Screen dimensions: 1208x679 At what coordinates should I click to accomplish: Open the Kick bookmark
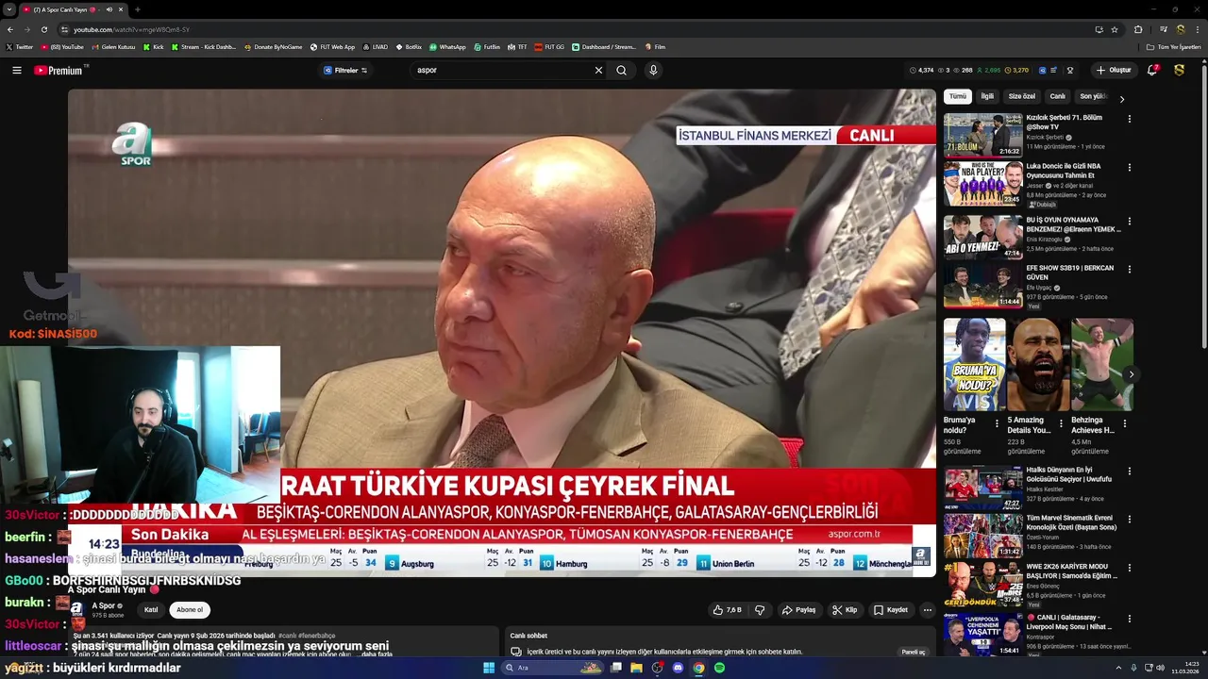[154, 46]
